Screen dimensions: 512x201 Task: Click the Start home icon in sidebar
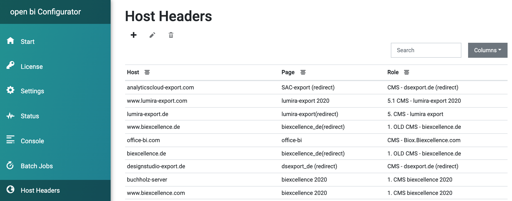tap(10, 41)
